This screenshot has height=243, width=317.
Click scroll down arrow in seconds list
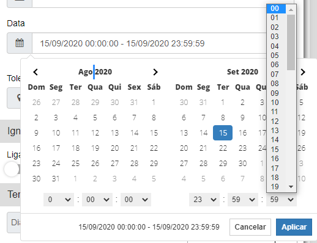pos(291,187)
